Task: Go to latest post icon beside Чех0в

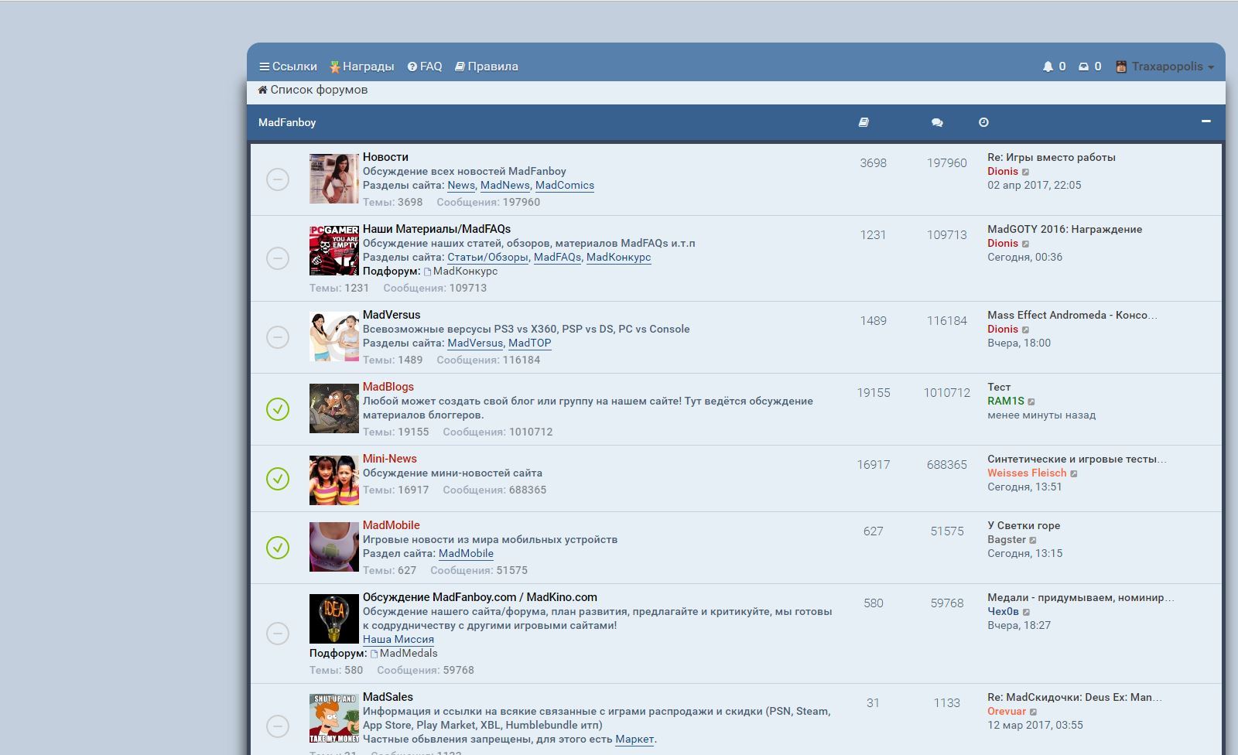Action: tap(1027, 612)
